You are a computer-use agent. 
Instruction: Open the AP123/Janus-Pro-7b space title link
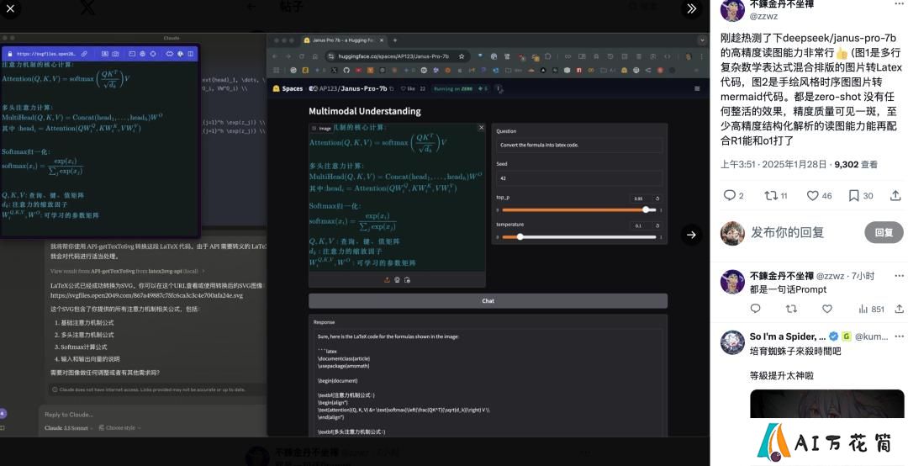pos(352,88)
